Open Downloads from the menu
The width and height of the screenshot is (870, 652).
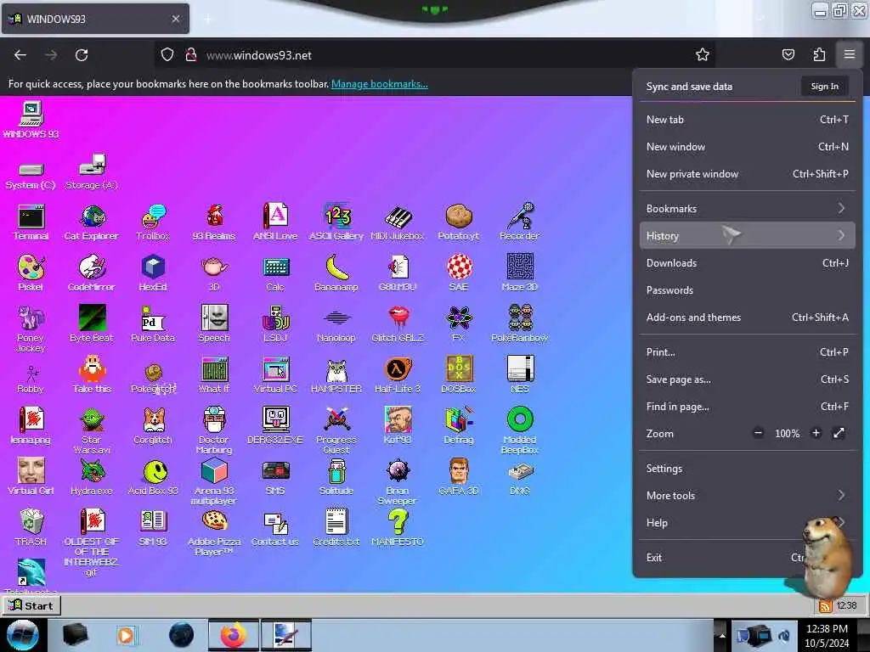point(747,263)
